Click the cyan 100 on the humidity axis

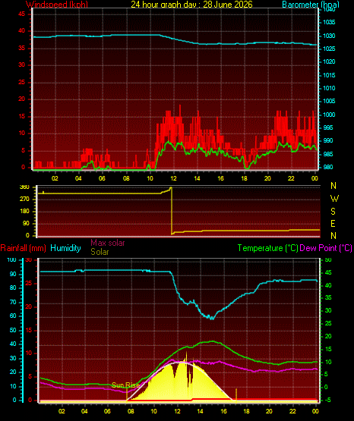(x=11, y=259)
